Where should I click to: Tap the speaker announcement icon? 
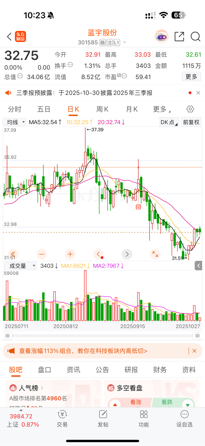(x=8, y=93)
